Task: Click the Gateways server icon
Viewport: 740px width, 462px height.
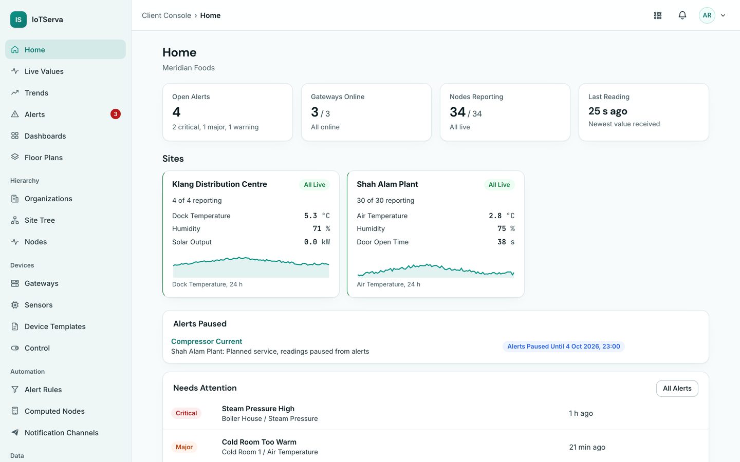Action: pos(15,283)
